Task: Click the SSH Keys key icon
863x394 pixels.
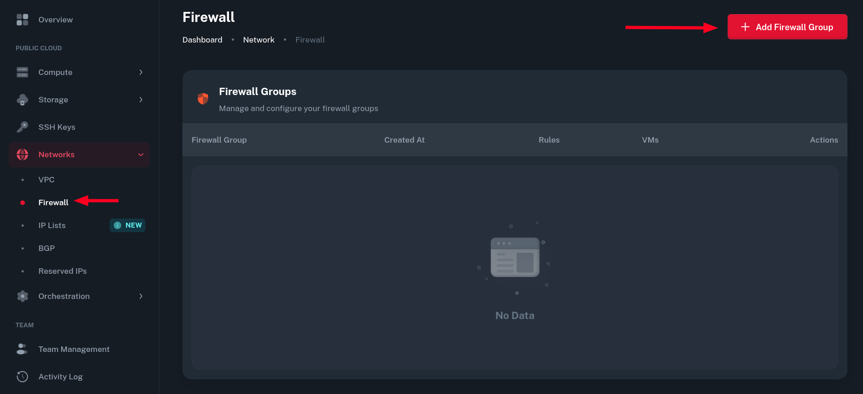Action: coord(22,127)
